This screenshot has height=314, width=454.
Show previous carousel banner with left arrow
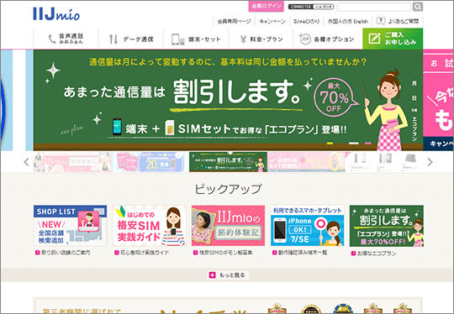pos(26,162)
